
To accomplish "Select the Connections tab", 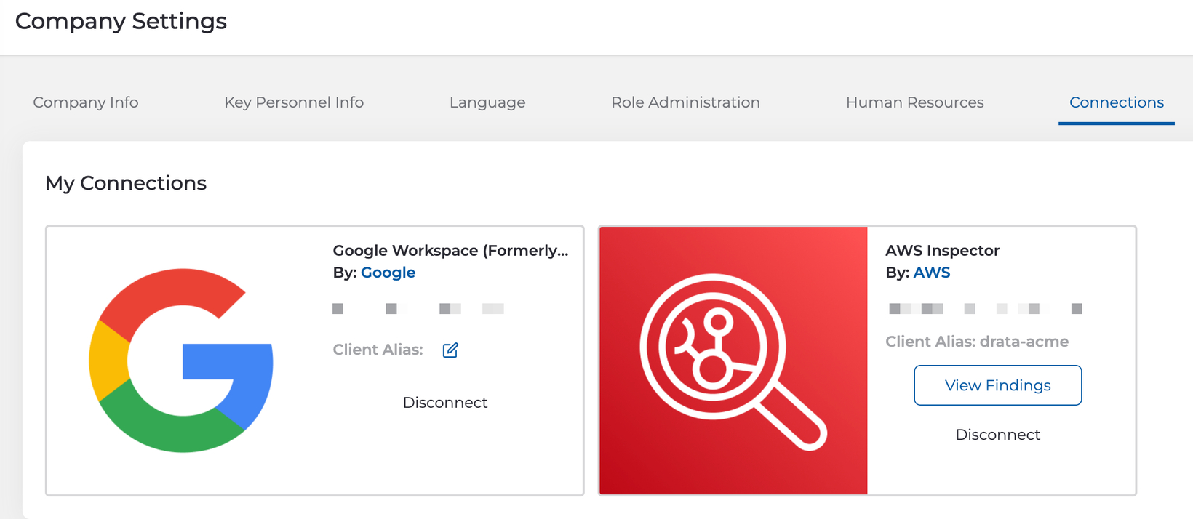I will (1117, 102).
